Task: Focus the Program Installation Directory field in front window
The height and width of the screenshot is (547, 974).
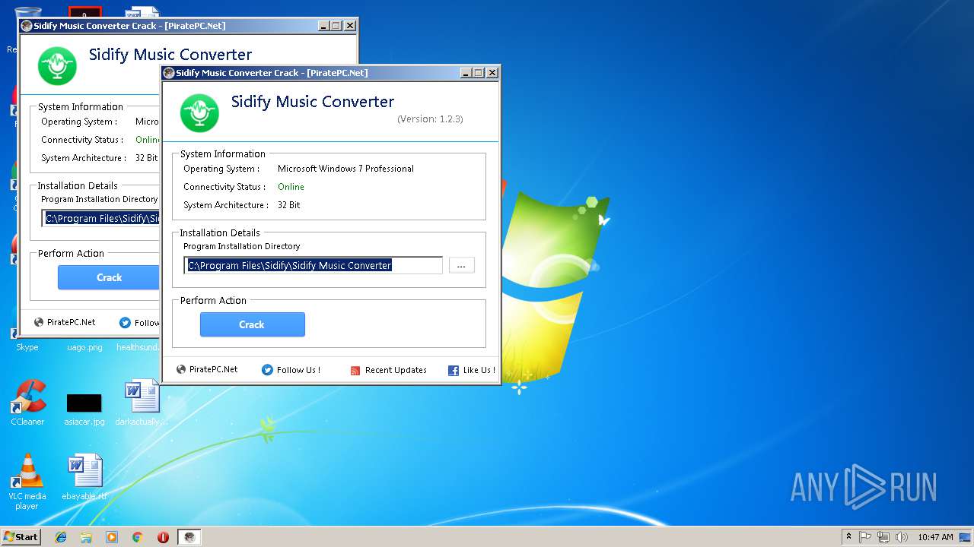Action: coord(313,265)
